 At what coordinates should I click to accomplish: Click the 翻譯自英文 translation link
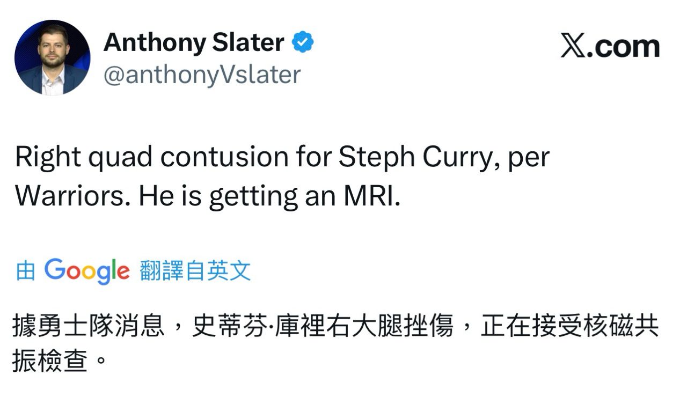click(195, 271)
